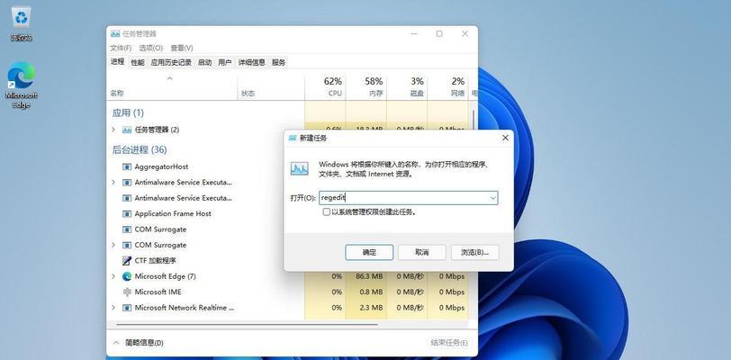Viewport: 731px width, 360px height.
Task: Click the Application Frame Host process icon
Action: (x=127, y=213)
